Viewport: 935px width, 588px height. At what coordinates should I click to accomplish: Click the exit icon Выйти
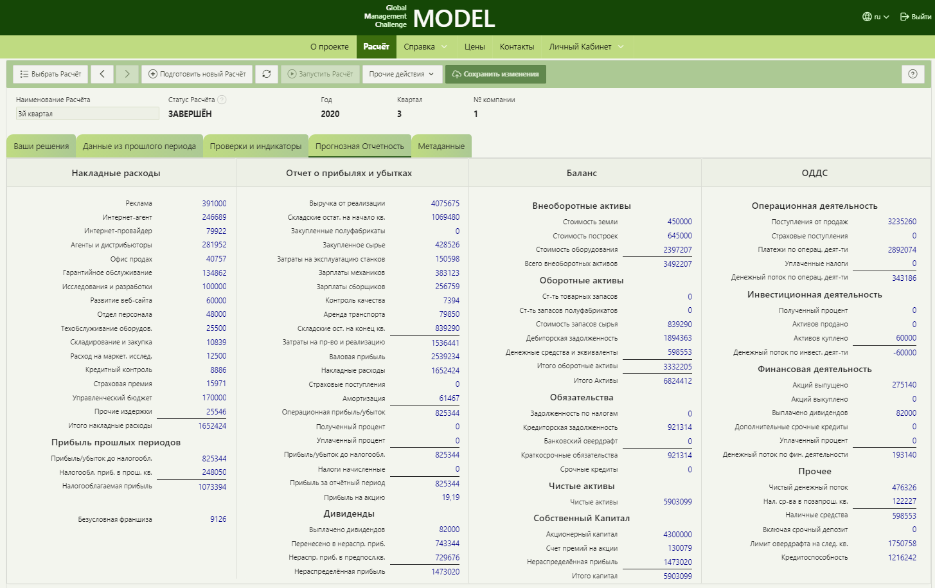click(905, 17)
